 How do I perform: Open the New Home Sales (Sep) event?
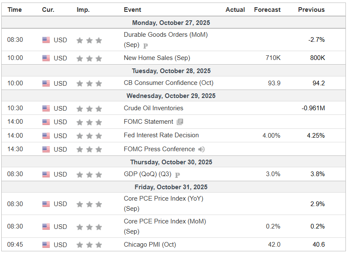(x=154, y=58)
